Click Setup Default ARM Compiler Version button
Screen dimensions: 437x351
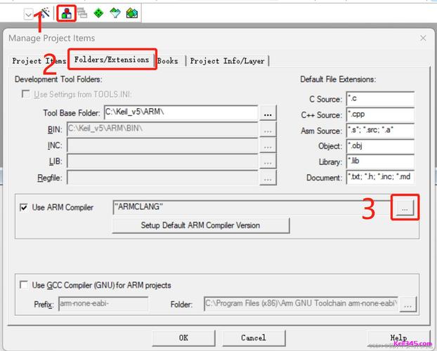[x=200, y=225]
